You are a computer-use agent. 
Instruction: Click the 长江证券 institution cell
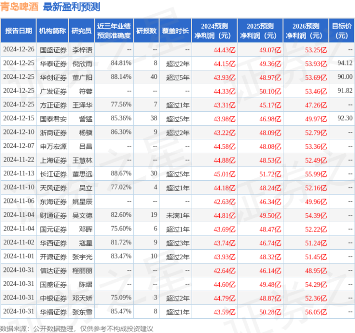53,174
